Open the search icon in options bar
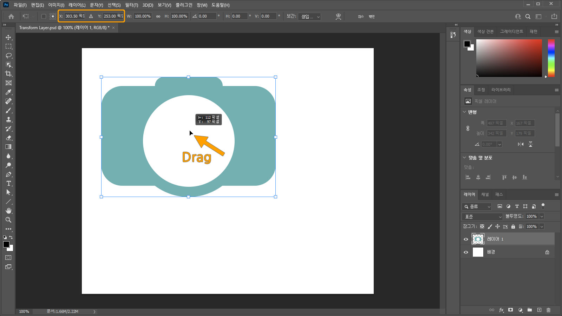Image resolution: width=562 pixels, height=316 pixels. [x=528, y=17]
